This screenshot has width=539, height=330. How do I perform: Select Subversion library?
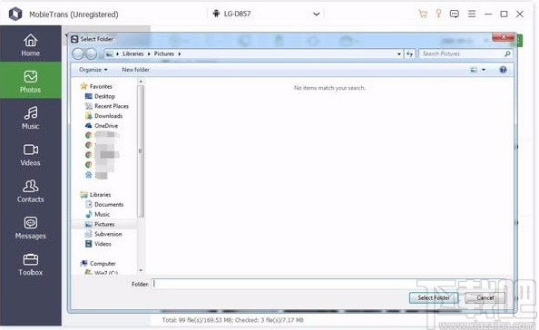[x=108, y=234]
